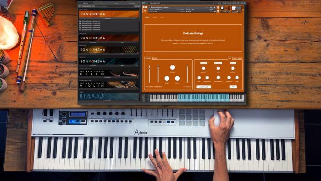This screenshot has height=181, width=321.
Task: Expand the Intimate Legato Violin library arrow
Action: point(138,89)
